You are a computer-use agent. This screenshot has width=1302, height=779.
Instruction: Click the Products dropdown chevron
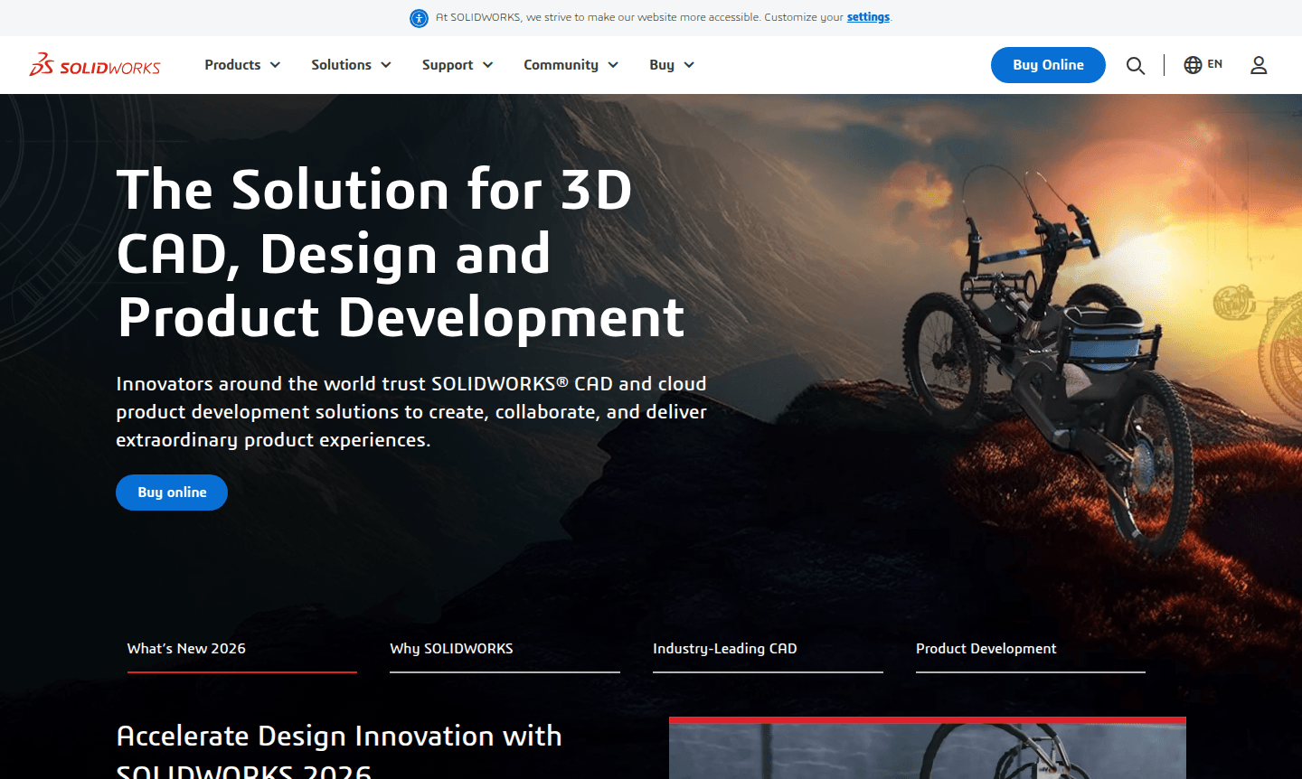click(x=275, y=65)
